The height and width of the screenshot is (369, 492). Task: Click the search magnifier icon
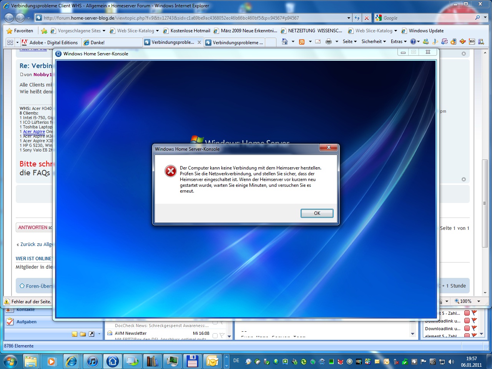(478, 18)
